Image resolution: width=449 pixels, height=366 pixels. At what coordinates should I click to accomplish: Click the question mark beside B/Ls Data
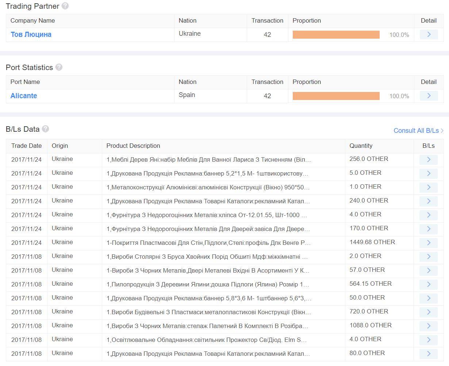click(x=45, y=129)
